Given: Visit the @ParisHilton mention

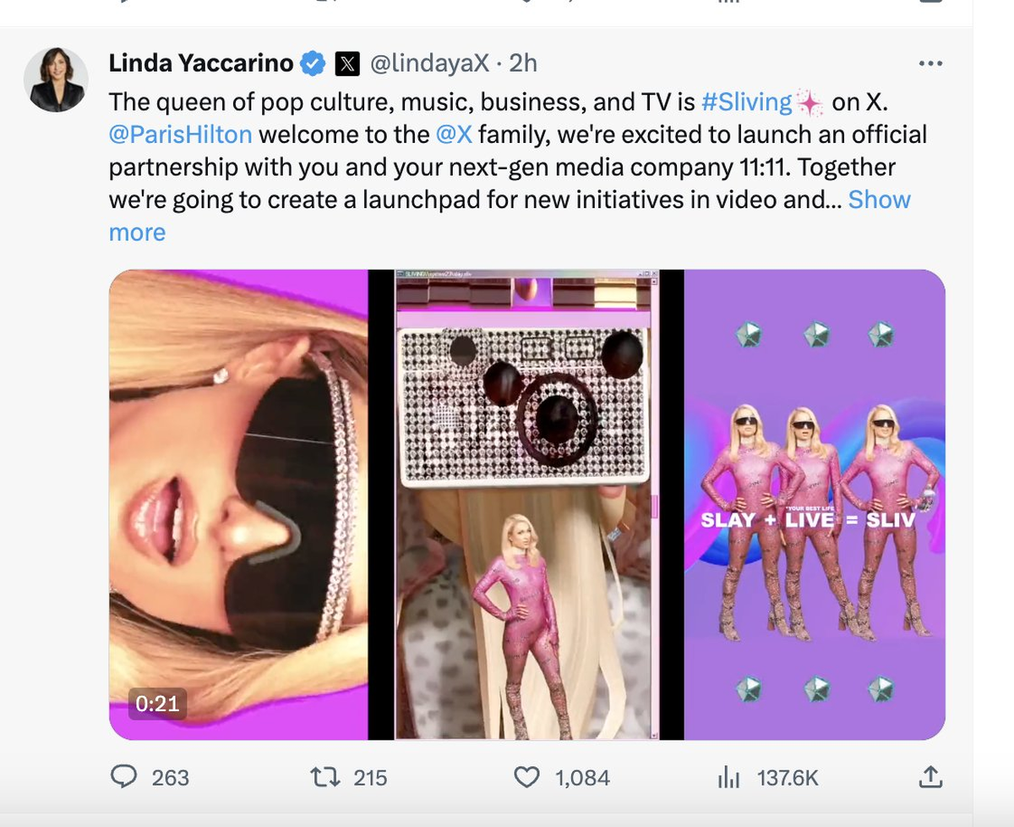Looking at the screenshot, I should click(180, 134).
